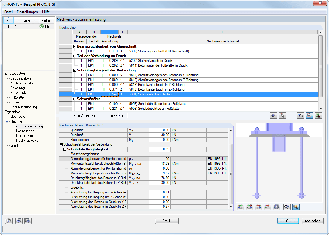Image resolution: width=329 pixels, height=235 pixels.
Task: Switch to isometric cube view
Action: tap(277, 207)
